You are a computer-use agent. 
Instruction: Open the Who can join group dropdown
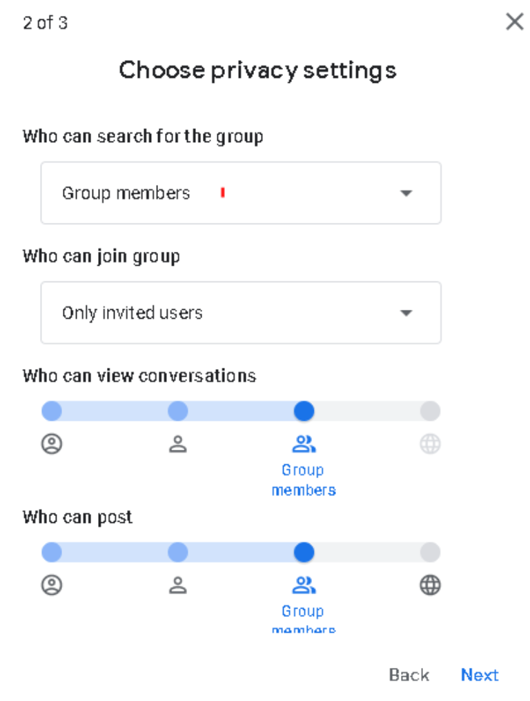pyautogui.click(x=240, y=313)
